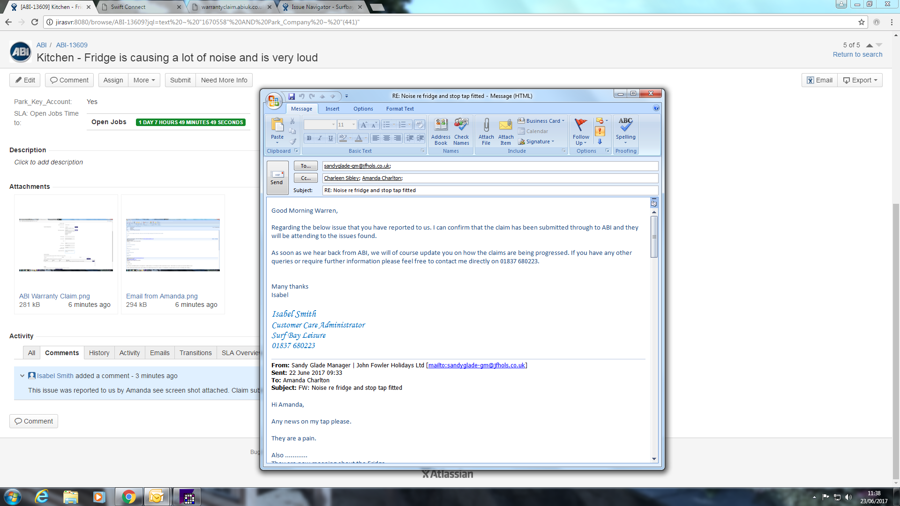Click the Save icon in quick access toolbar
This screenshot has height=506, width=900.
pyautogui.click(x=292, y=96)
